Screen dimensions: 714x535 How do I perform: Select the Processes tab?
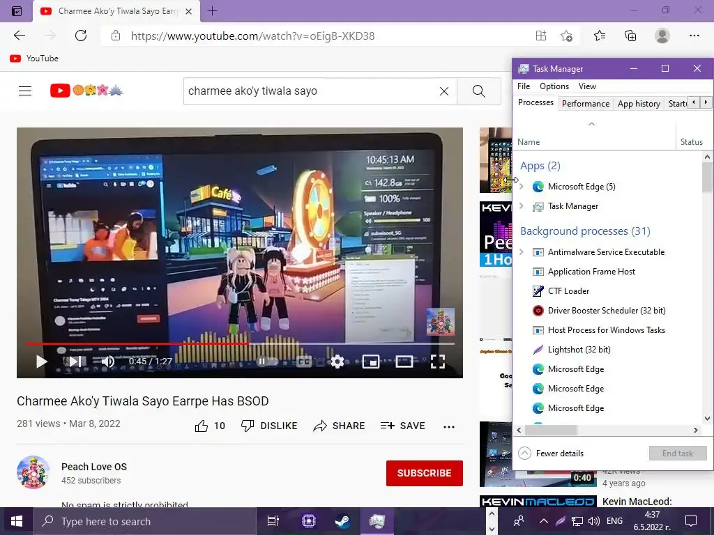click(536, 102)
